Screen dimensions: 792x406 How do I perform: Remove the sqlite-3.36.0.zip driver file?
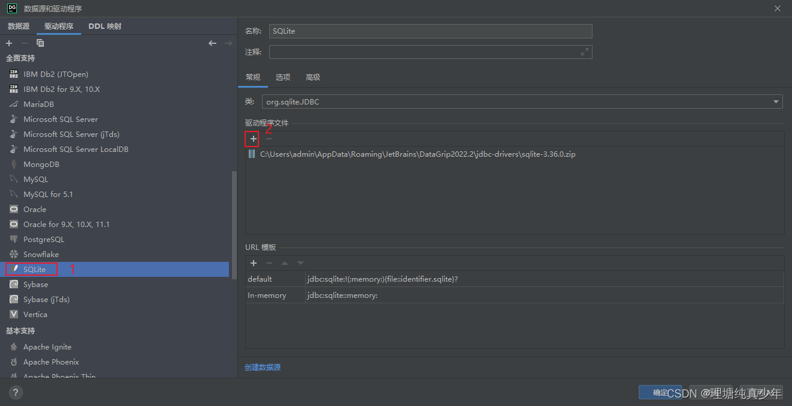click(x=269, y=139)
